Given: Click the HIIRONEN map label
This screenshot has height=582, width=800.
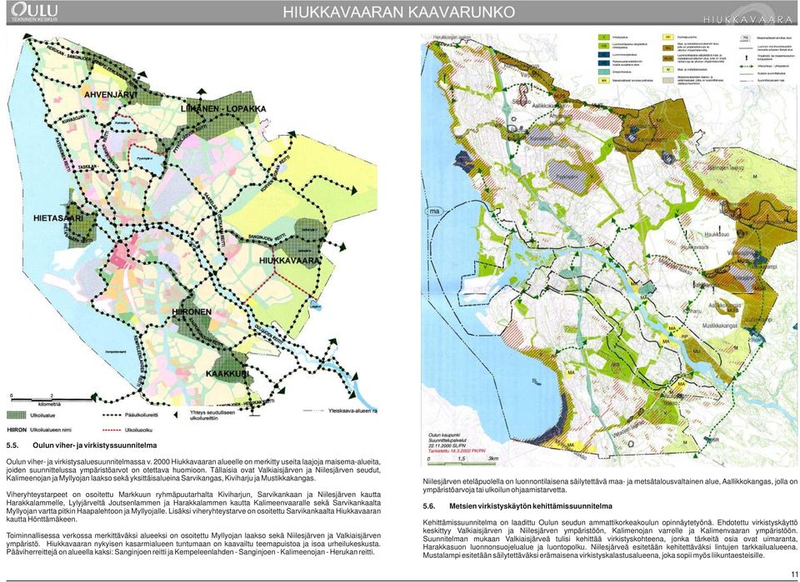Looking at the screenshot, I should pos(192,311).
